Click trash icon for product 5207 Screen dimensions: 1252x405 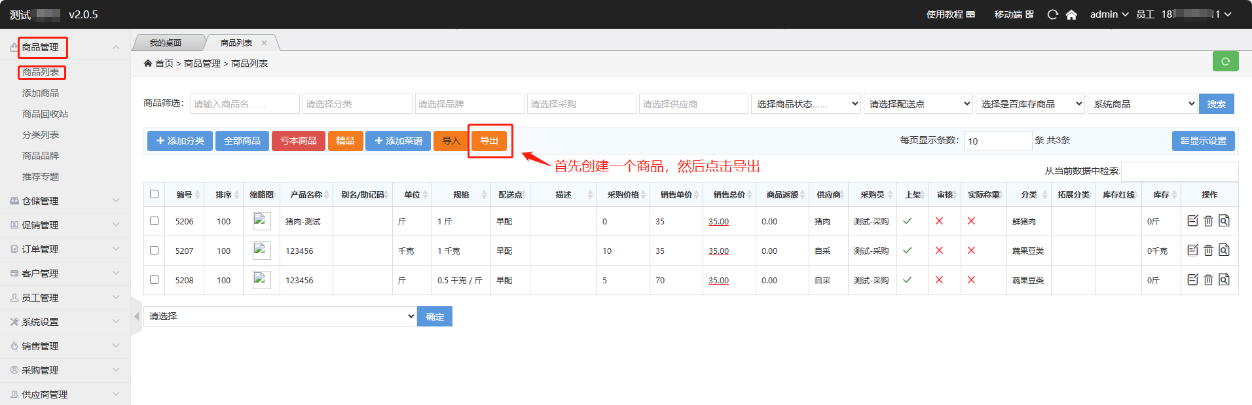(x=1208, y=251)
